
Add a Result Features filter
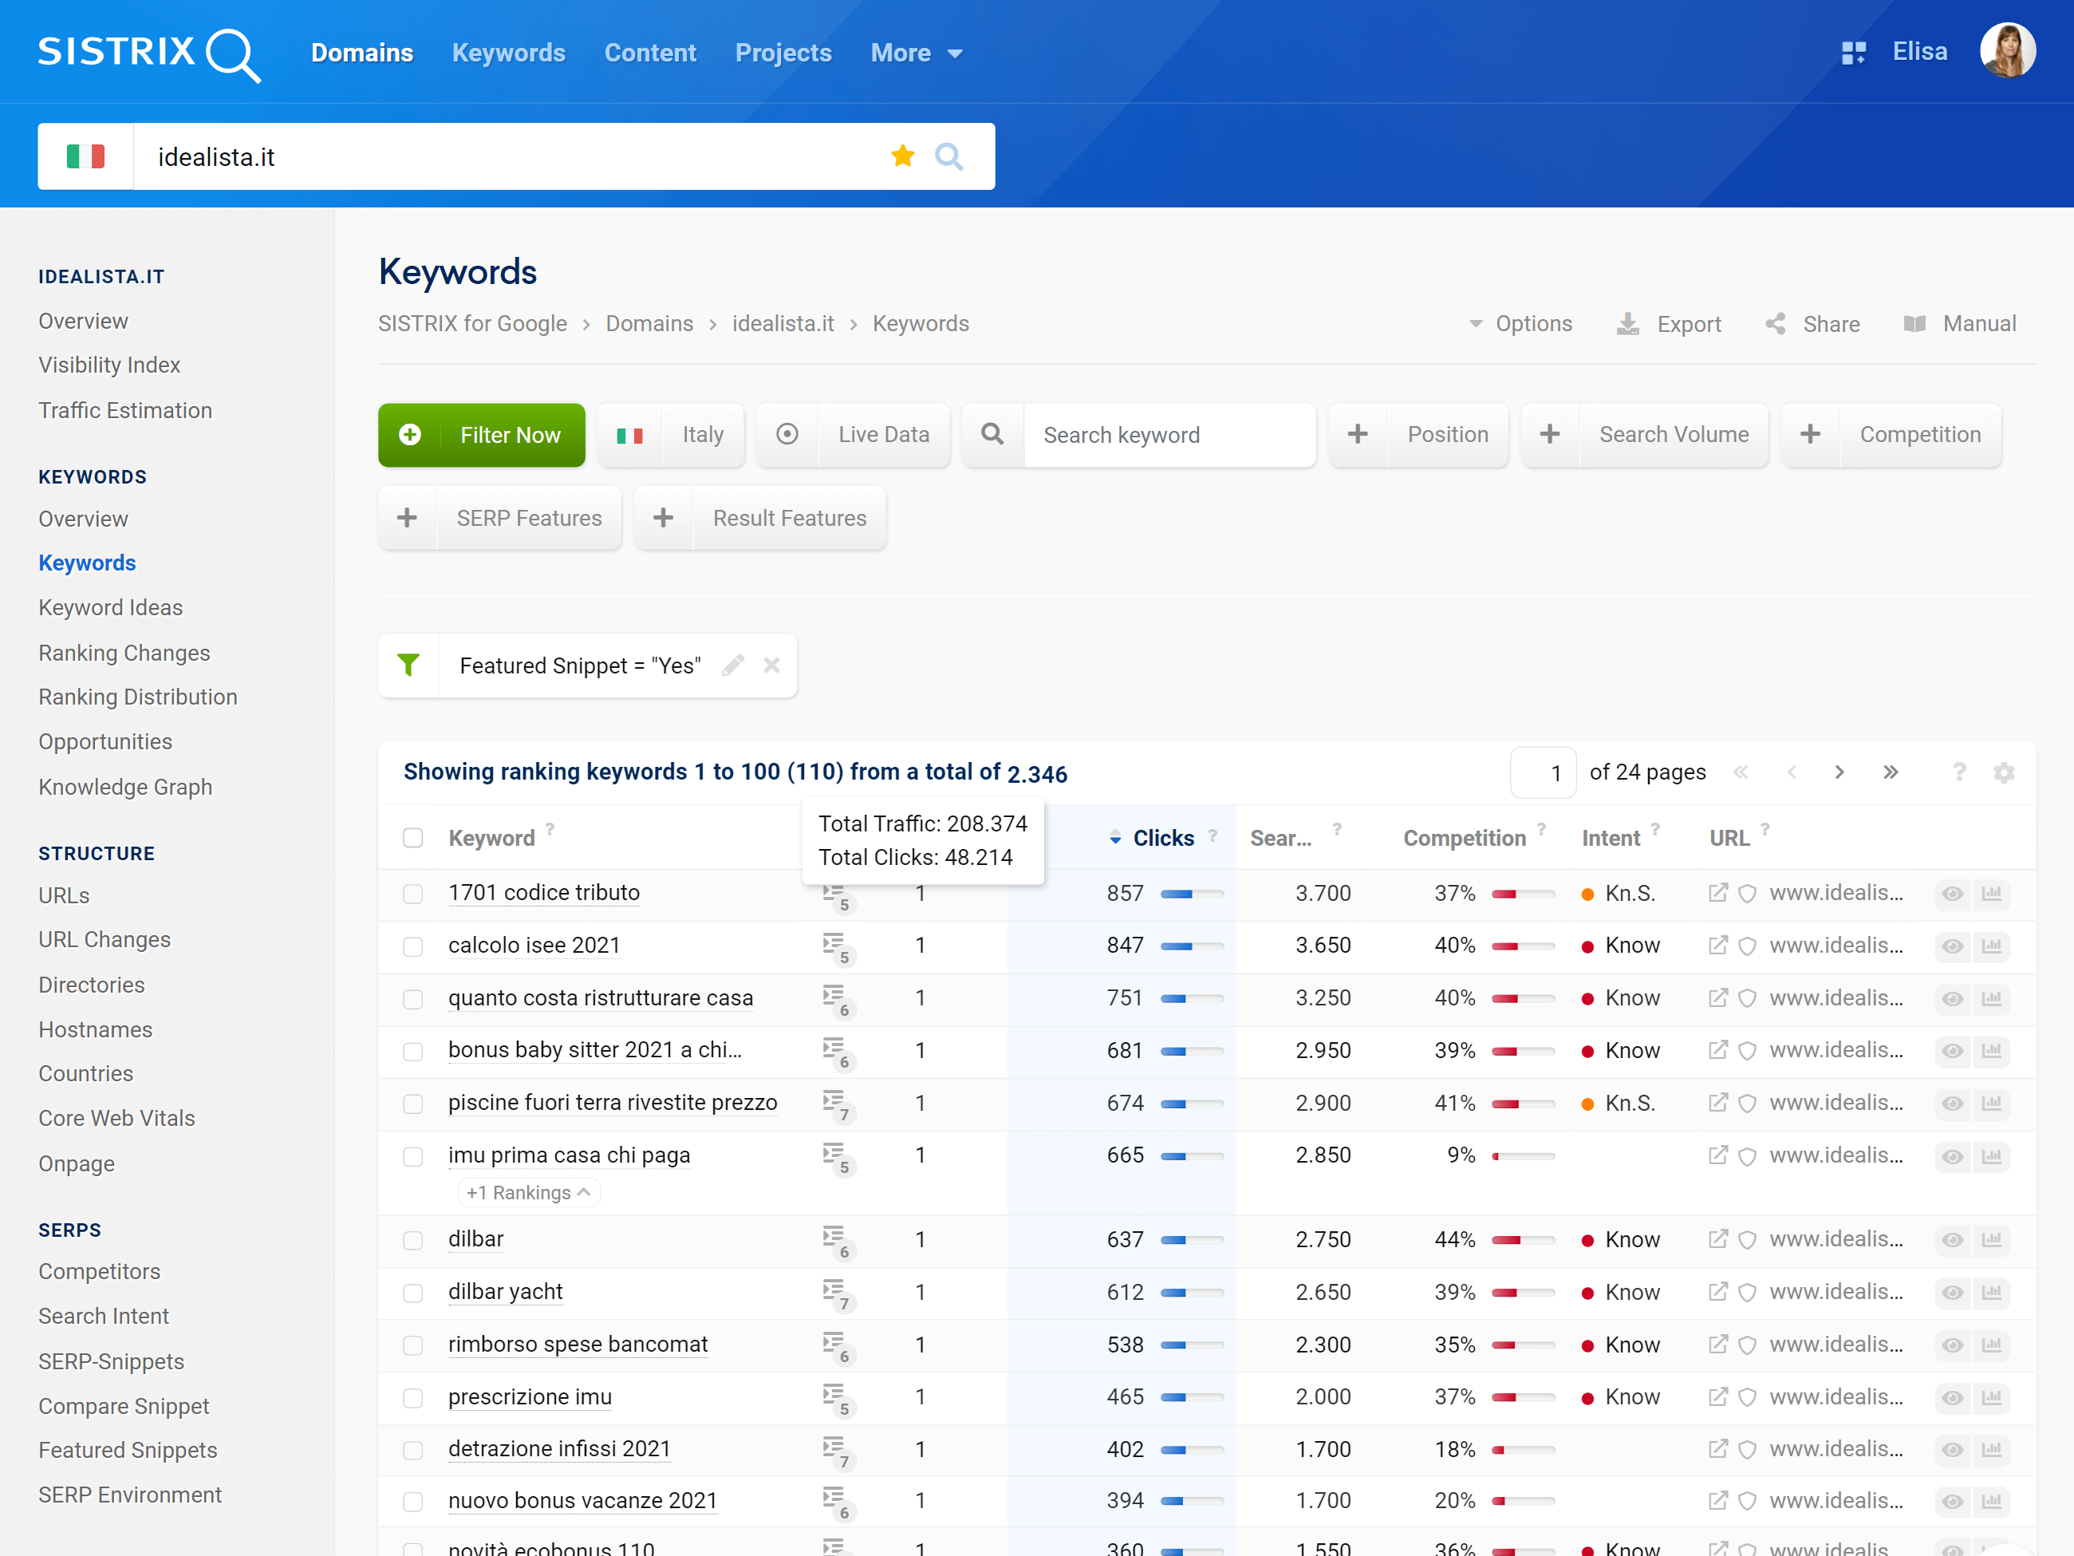click(x=760, y=518)
